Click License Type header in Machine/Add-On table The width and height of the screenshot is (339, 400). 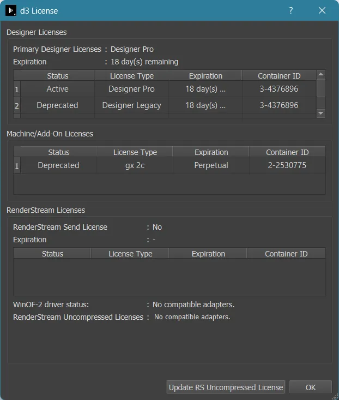[x=135, y=152]
